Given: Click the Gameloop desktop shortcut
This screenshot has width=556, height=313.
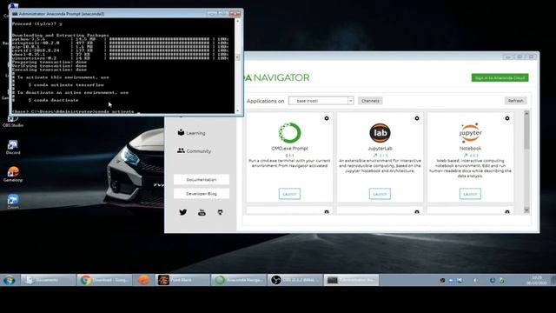Looking at the screenshot, I should click(x=13, y=174).
